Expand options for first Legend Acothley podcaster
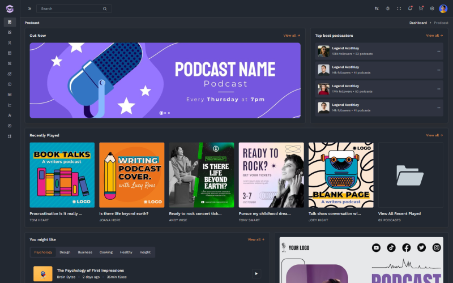Viewport: 453px width, 283px height. [x=438, y=51]
